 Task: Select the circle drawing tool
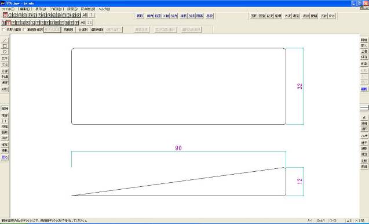pyautogui.click(x=5, y=52)
